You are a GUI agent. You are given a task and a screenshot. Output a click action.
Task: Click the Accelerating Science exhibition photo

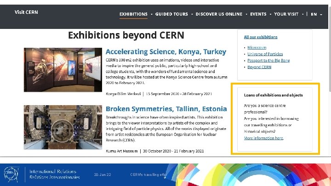tap(63, 70)
